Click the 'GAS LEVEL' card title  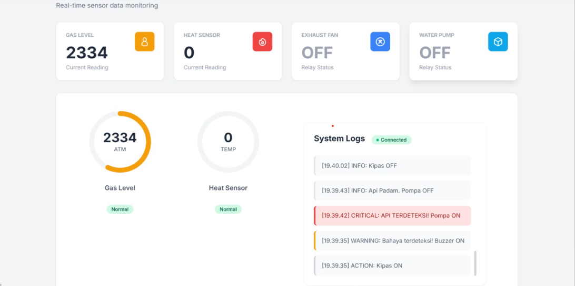80,36
